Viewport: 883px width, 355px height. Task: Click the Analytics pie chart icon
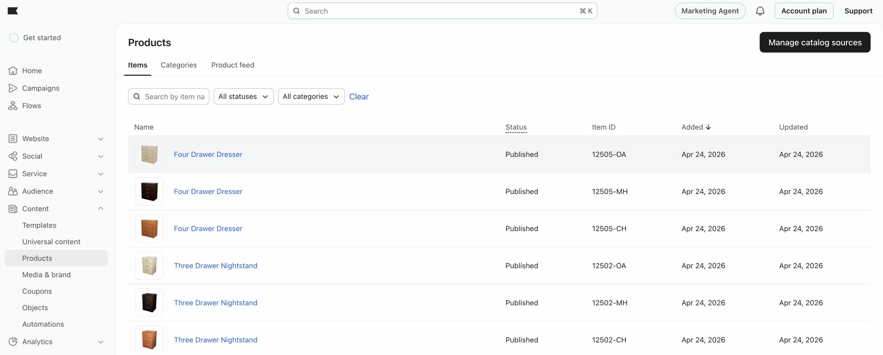click(13, 342)
